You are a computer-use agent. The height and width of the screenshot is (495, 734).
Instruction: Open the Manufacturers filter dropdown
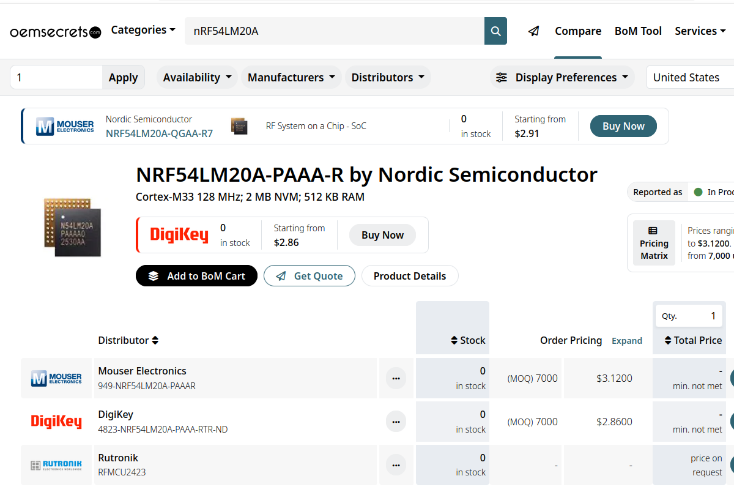point(291,78)
